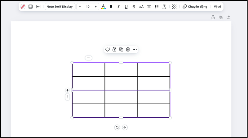The width and height of the screenshot is (248, 138).
Task: Click the move handle below table
Action: 125,127
